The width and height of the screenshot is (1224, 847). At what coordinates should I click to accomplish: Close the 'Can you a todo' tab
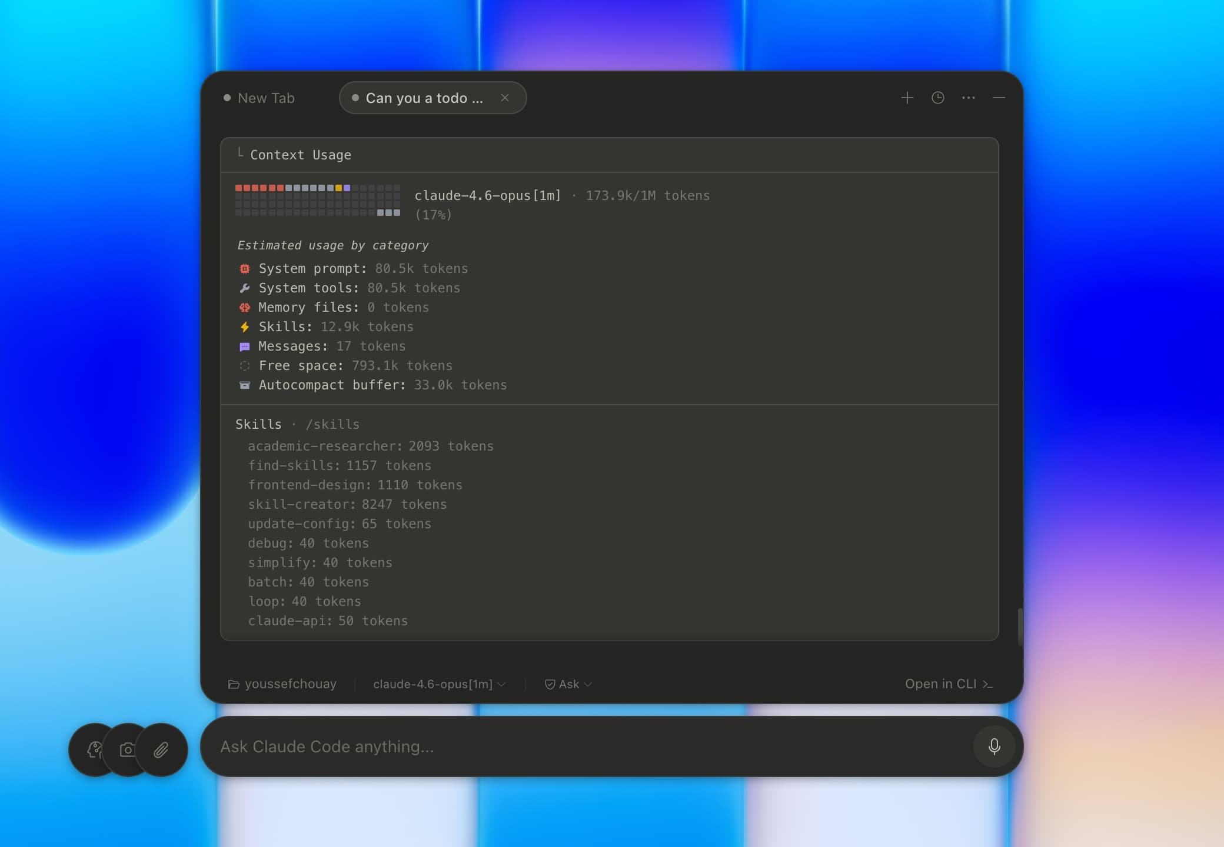[x=504, y=98]
